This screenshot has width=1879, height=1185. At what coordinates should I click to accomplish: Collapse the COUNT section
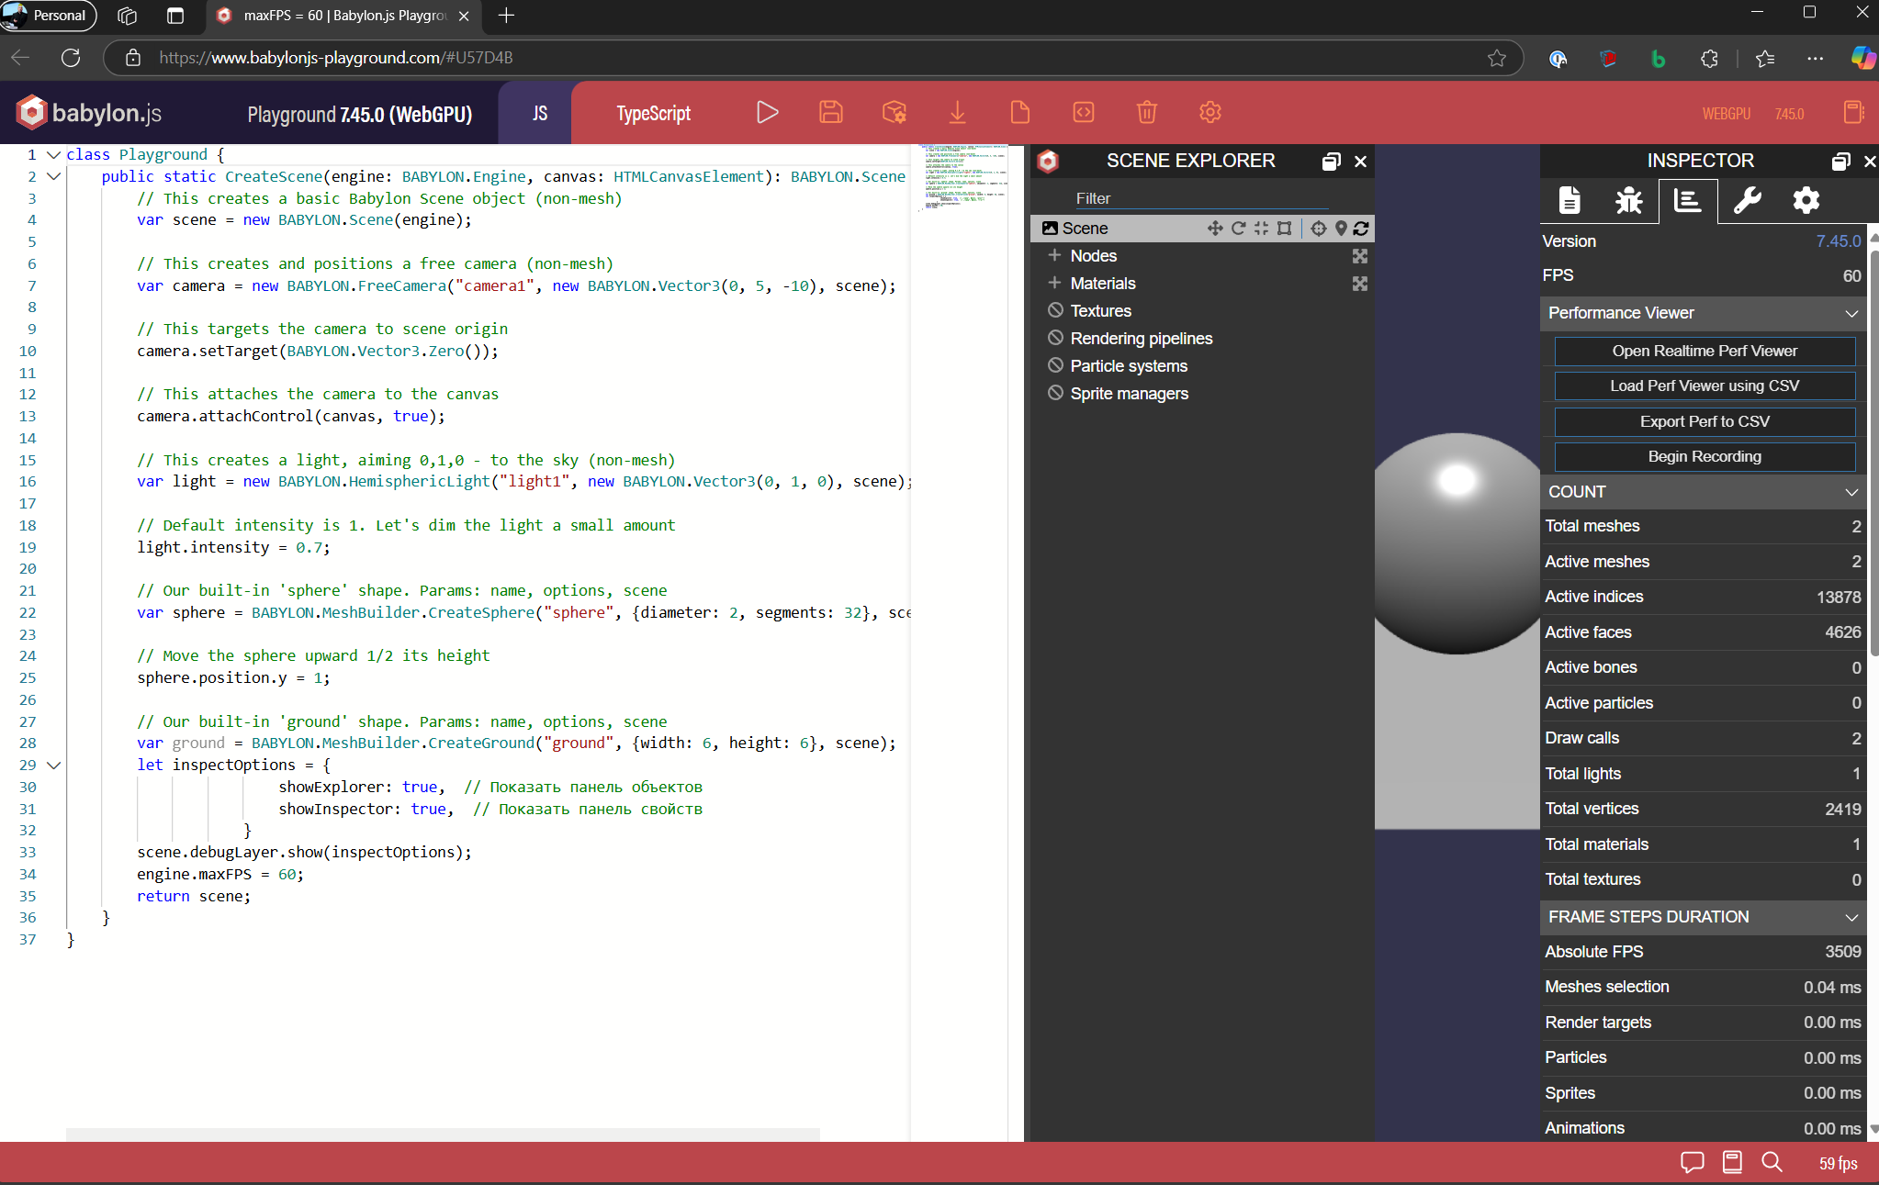pos(1851,492)
